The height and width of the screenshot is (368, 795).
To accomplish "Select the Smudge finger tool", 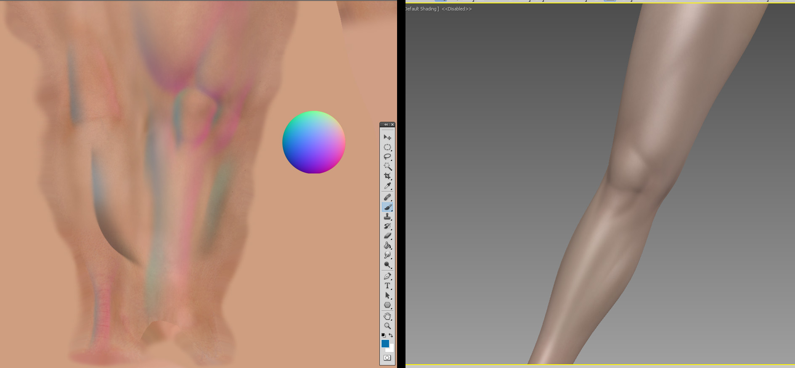I will [387, 255].
